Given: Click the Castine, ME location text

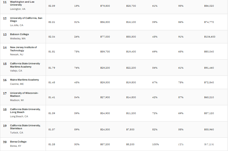Looking at the screenshot, I should 17,84.
